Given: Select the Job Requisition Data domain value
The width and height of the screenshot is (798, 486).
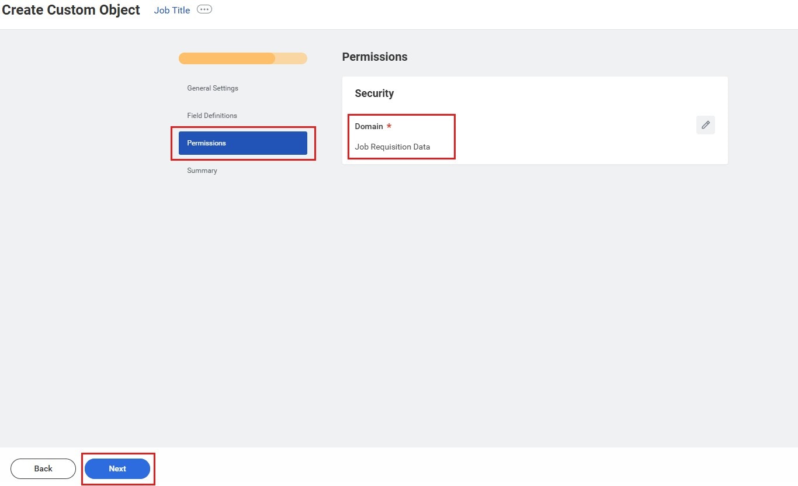Looking at the screenshot, I should point(392,147).
